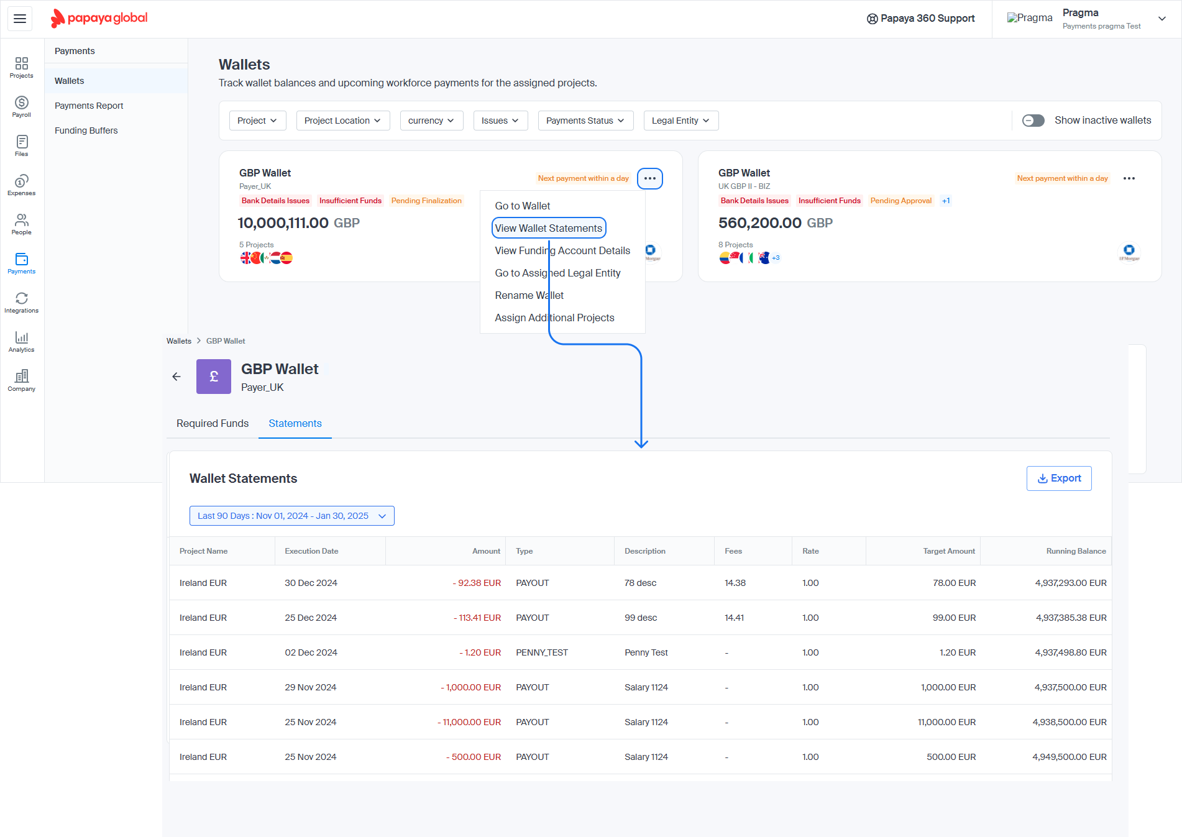Open Company in the sidebar
This screenshot has height=837, width=1182.
coord(22,381)
